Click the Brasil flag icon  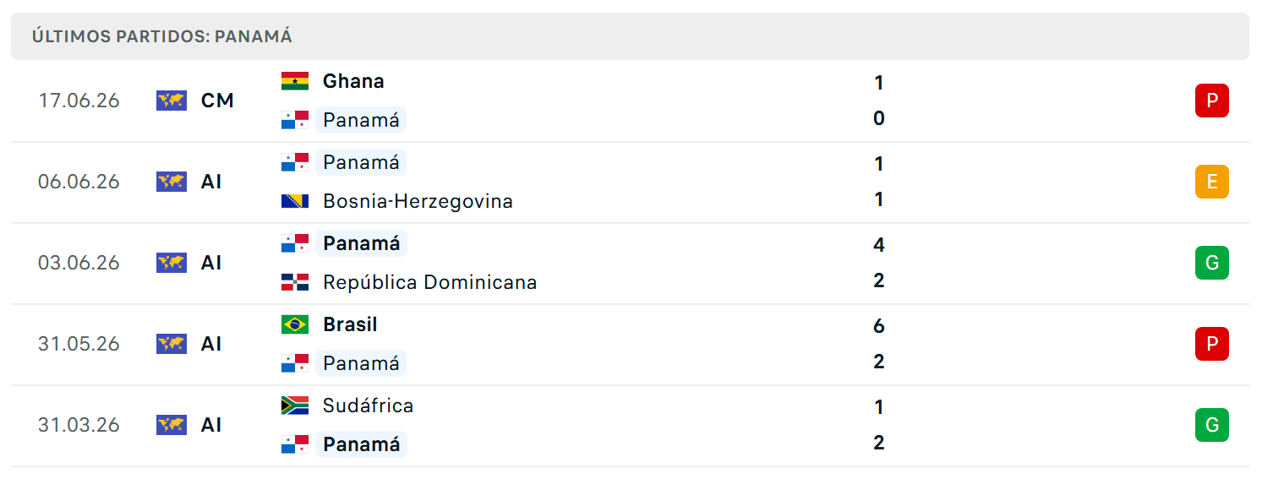click(x=295, y=324)
